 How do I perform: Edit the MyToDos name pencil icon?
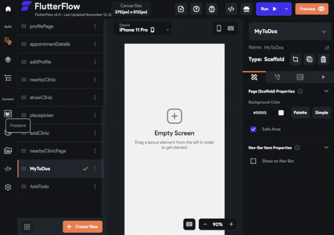(327, 48)
